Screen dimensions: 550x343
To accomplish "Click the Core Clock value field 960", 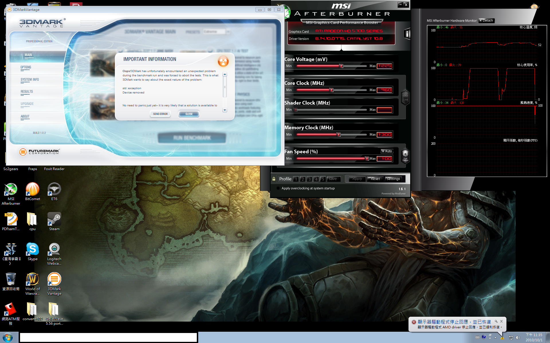I will (x=384, y=90).
